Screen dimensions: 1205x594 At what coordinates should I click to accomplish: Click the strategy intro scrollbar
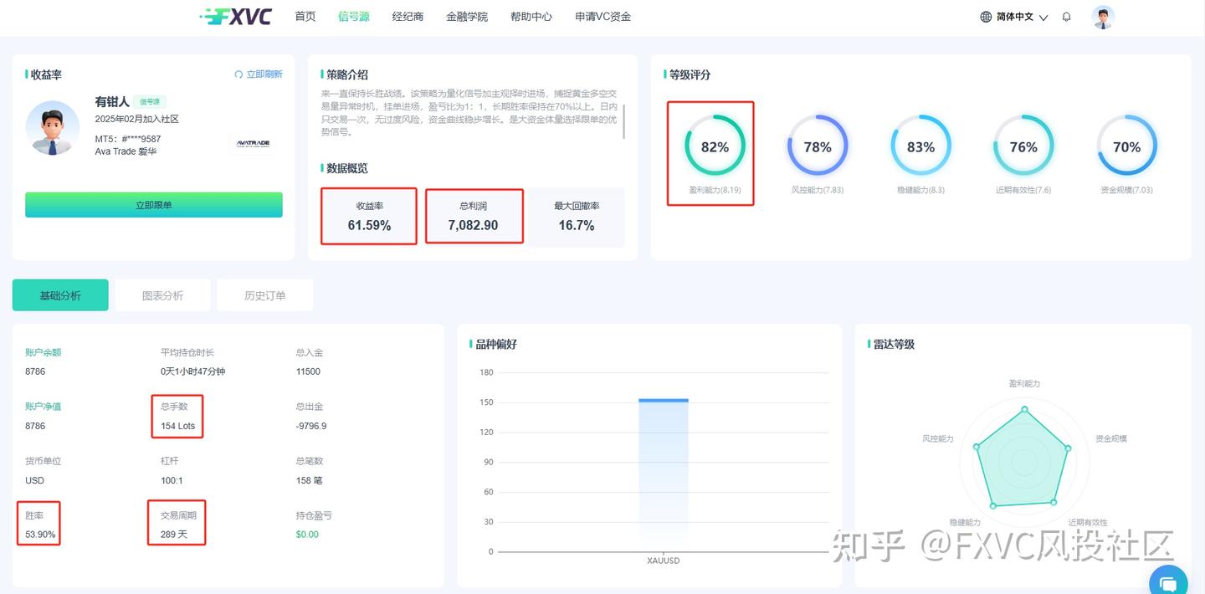tap(624, 121)
